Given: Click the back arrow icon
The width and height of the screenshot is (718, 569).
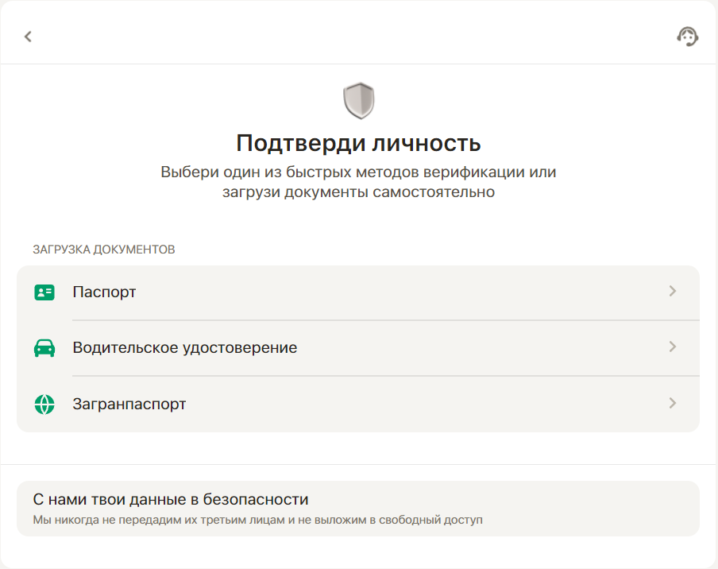Looking at the screenshot, I should coord(28,37).
